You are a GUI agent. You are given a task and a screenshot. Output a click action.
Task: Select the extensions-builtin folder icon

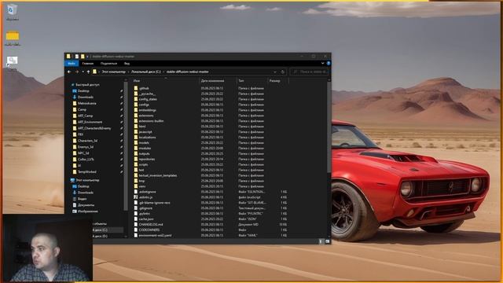coord(136,121)
